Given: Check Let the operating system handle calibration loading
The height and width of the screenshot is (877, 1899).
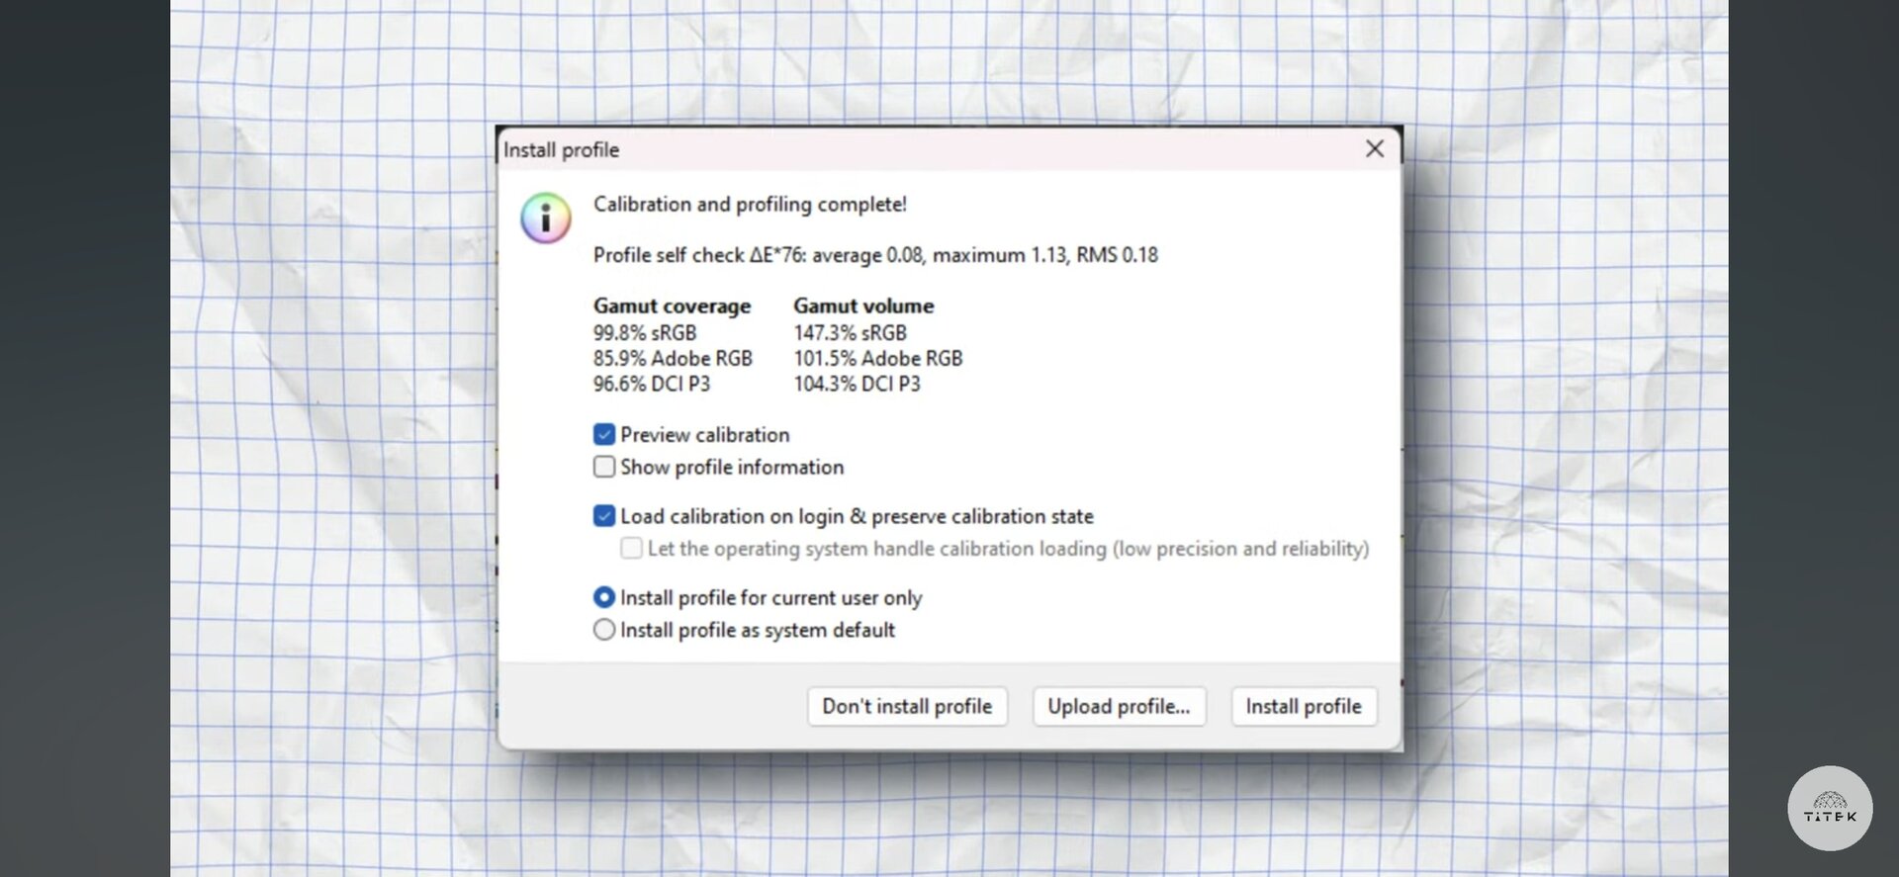Looking at the screenshot, I should point(631,549).
